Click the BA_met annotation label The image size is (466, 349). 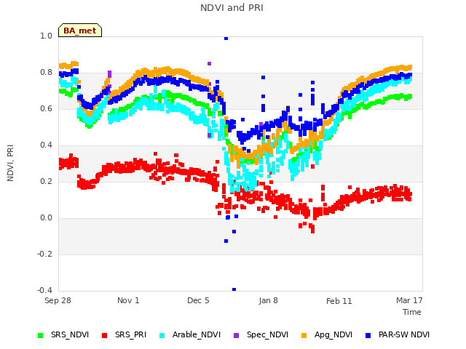[x=80, y=31]
